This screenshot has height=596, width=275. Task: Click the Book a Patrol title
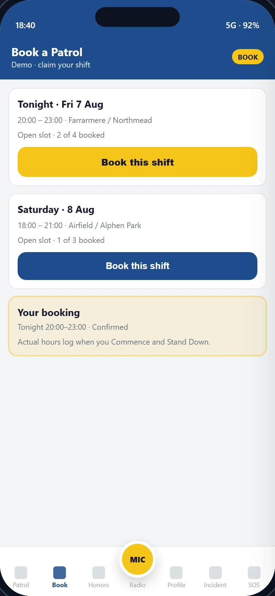click(47, 52)
